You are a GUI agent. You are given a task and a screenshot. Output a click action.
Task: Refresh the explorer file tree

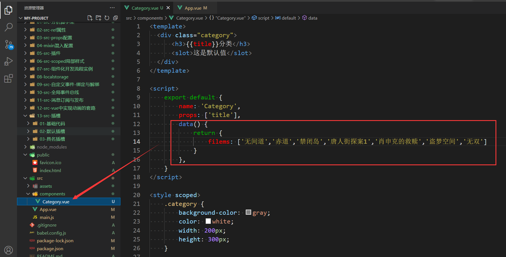107,18
